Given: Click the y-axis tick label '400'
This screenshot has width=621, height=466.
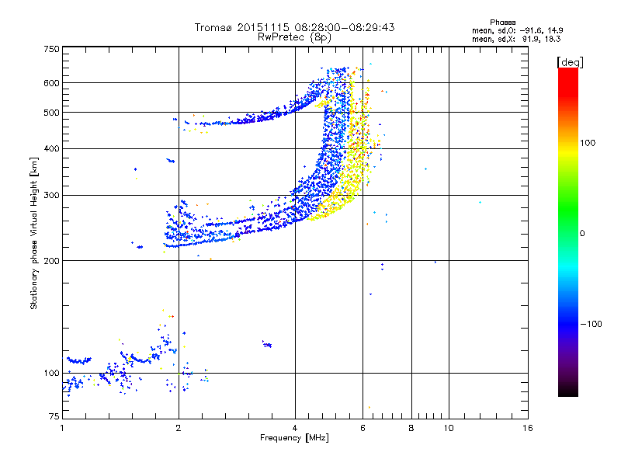Looking at the screenshot, I should click(51, 148).
